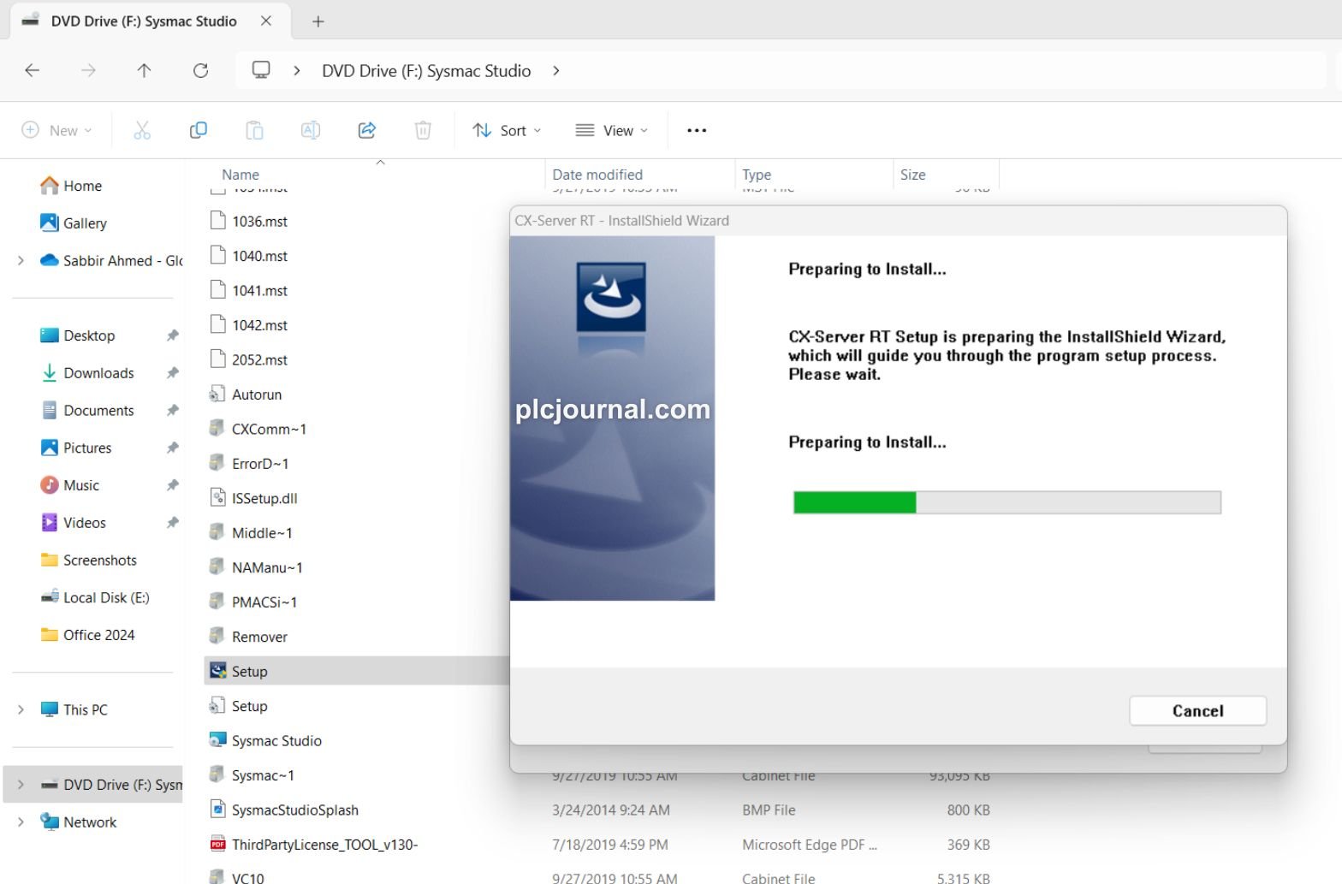Click the Share icon in toolbar

point(367,130)
